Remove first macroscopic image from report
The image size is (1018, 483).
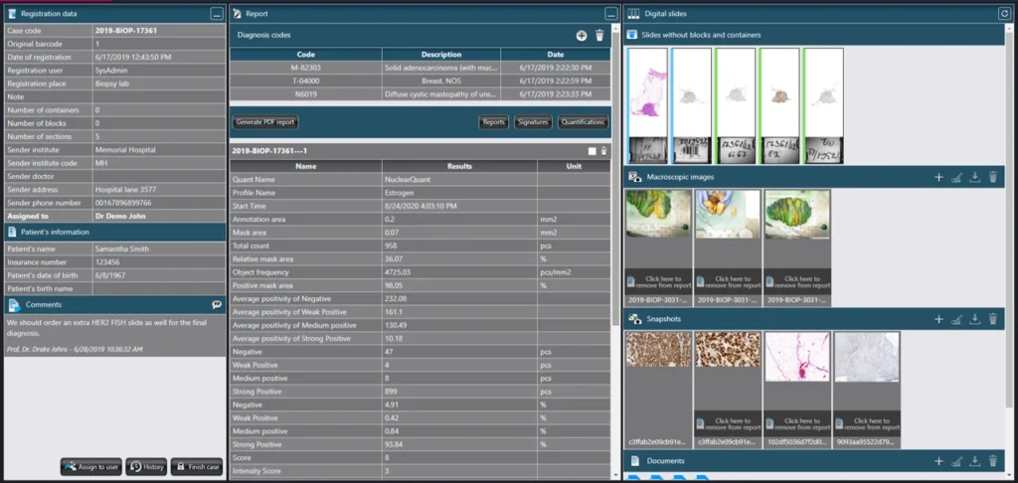(658, 282)
